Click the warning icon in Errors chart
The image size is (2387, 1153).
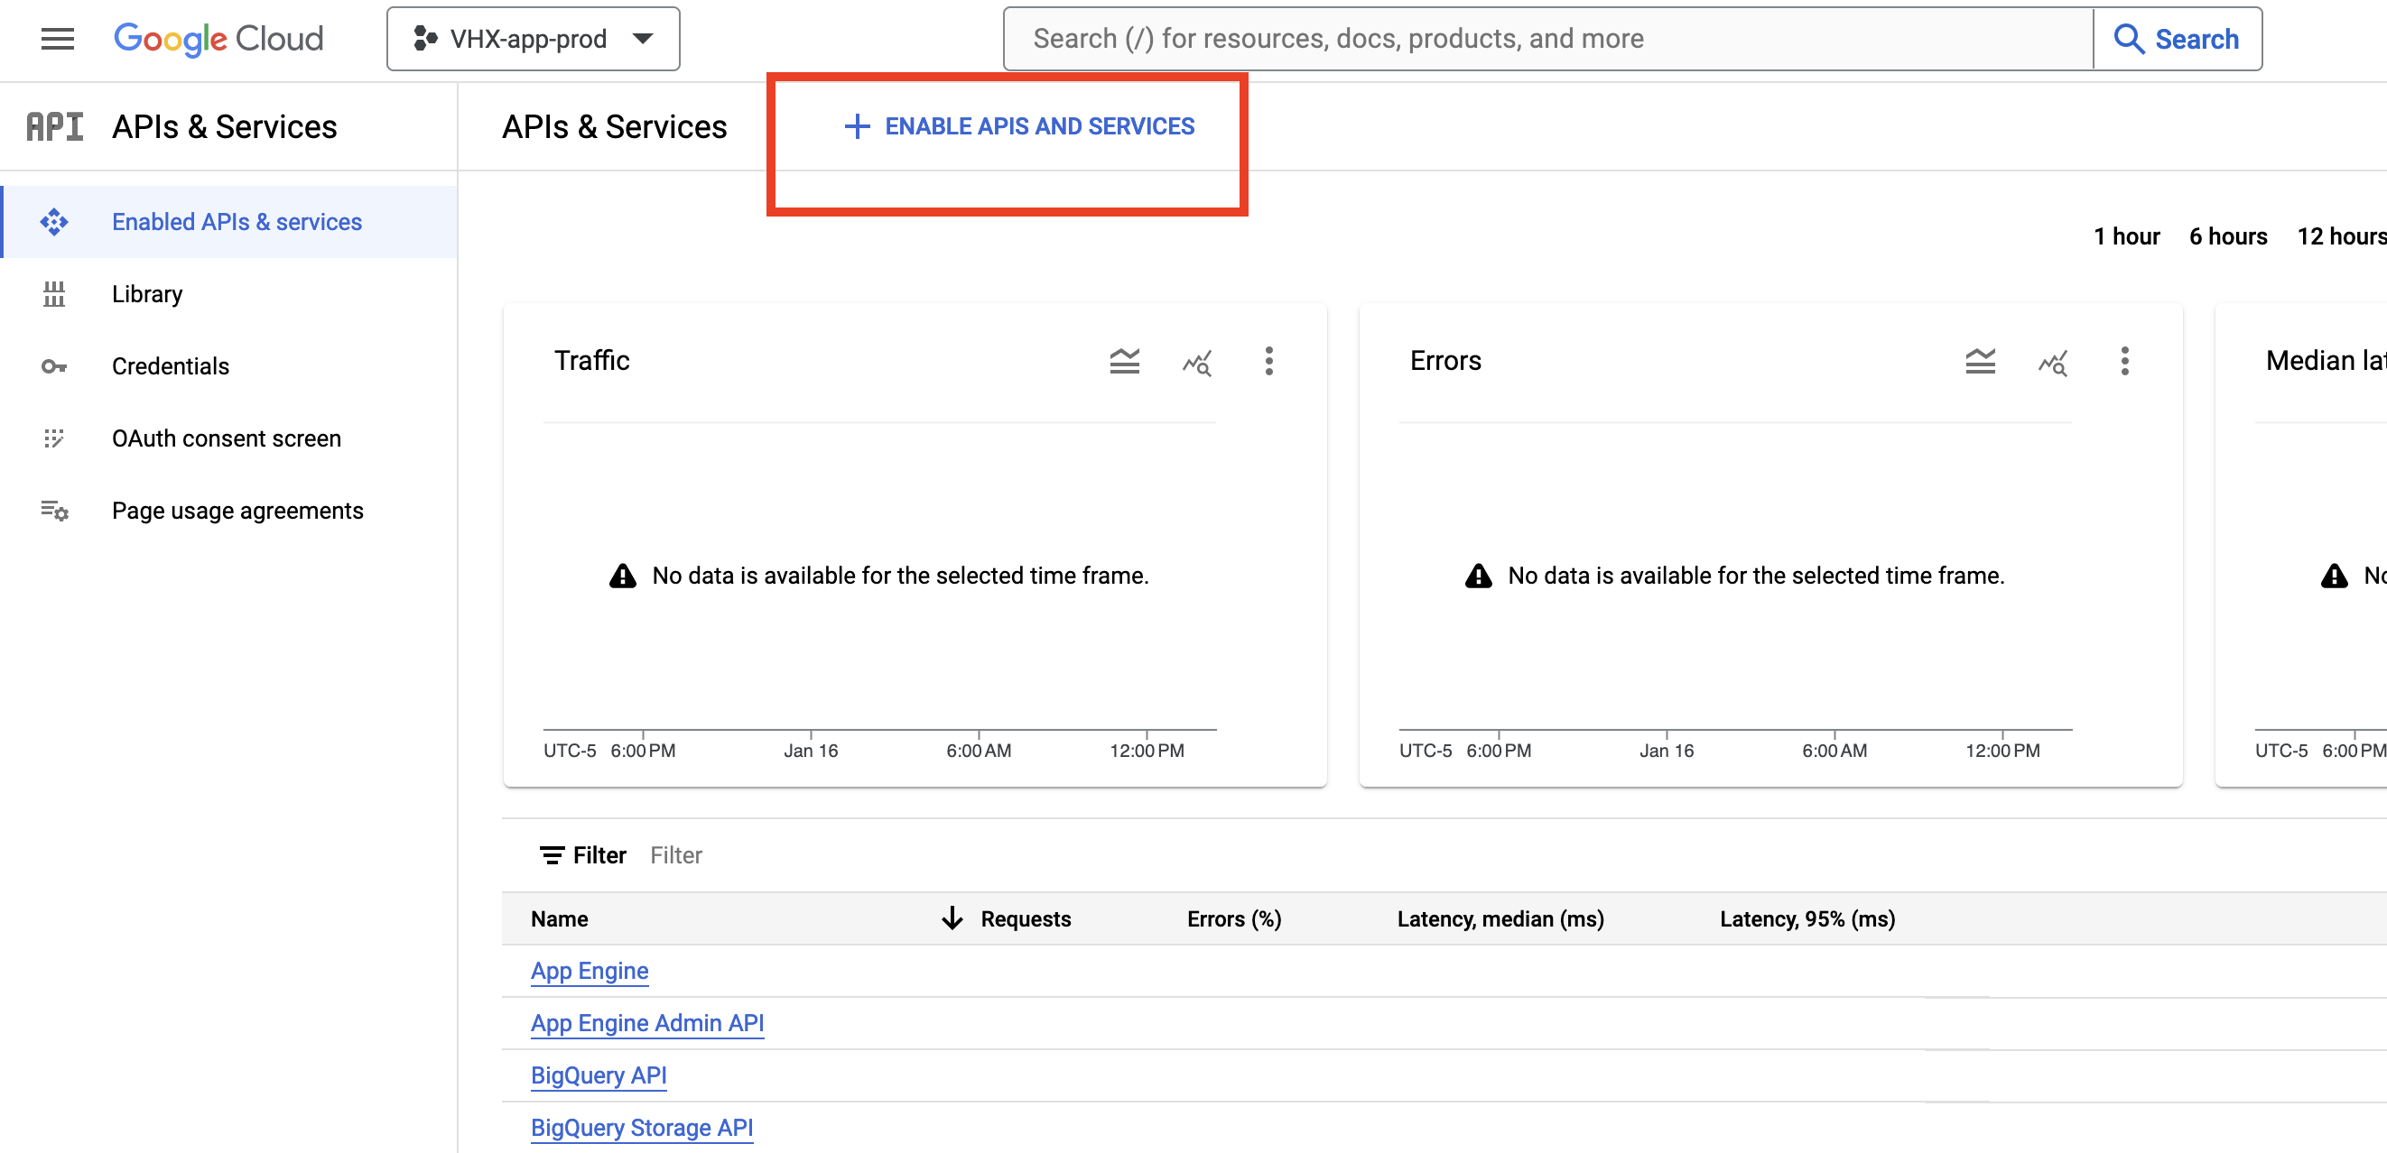[x=1478, y=576]
